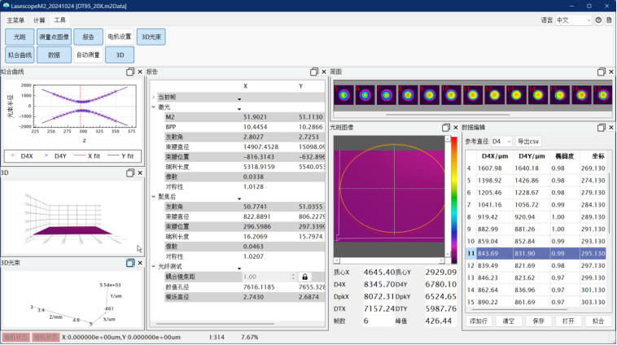The width and height of the screenshot is (617, 345).
Task: Toggle the 测量点图像 panel button
Action: pyautogui.click(x=55, y=37)
